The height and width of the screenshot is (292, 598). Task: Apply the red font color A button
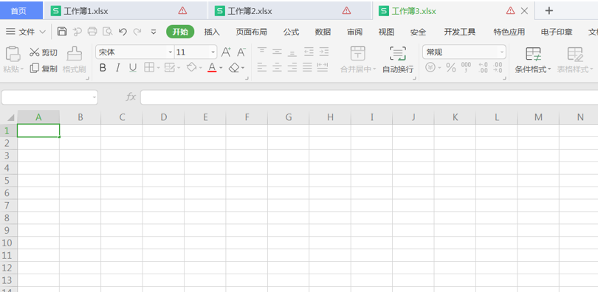[212, 68]
